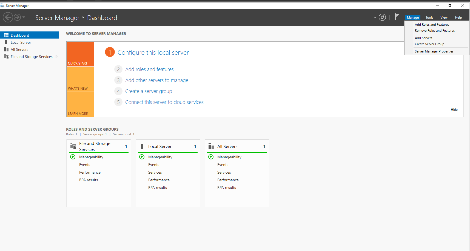Click the green Manageability status icon in All Servers tile
The height and width of the screenshot is (251, 470).
pos(211,157)
